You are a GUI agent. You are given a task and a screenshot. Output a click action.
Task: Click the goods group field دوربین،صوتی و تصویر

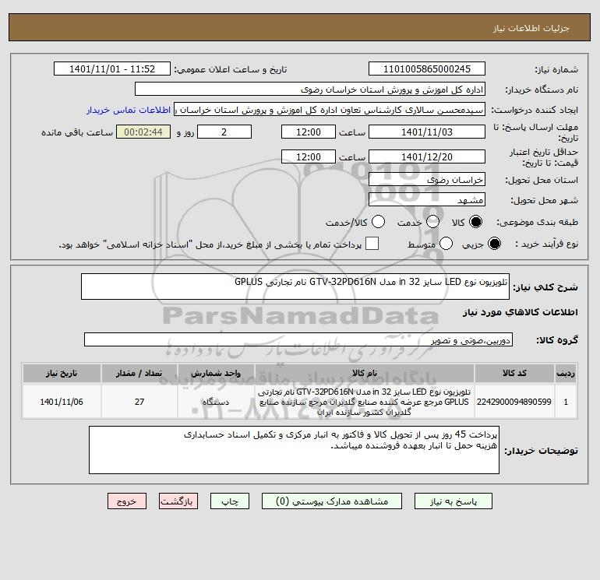point(298,339)
